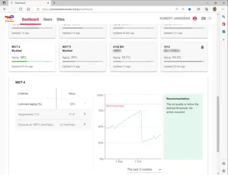Viewport: 228px width, 175px height.
Task: Click the tab actions icon at window top-left
Action: 4,3
